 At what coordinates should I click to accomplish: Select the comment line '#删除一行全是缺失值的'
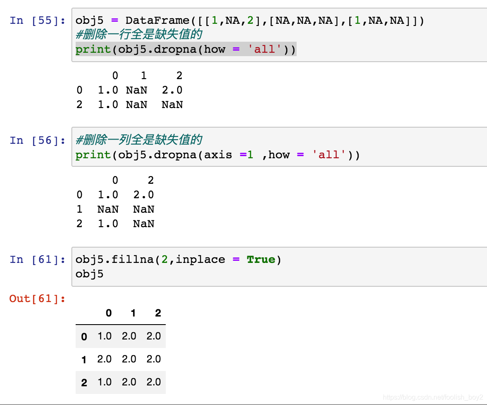point(139,34)
